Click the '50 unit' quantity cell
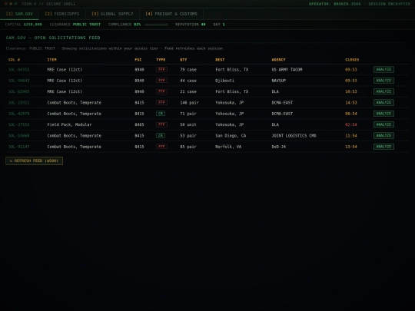415x311 pixels. (x=188, y=124)
